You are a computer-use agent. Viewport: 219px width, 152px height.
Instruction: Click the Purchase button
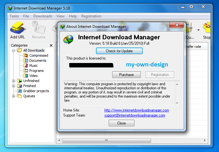pyautogui.click(x=127, y=75)
